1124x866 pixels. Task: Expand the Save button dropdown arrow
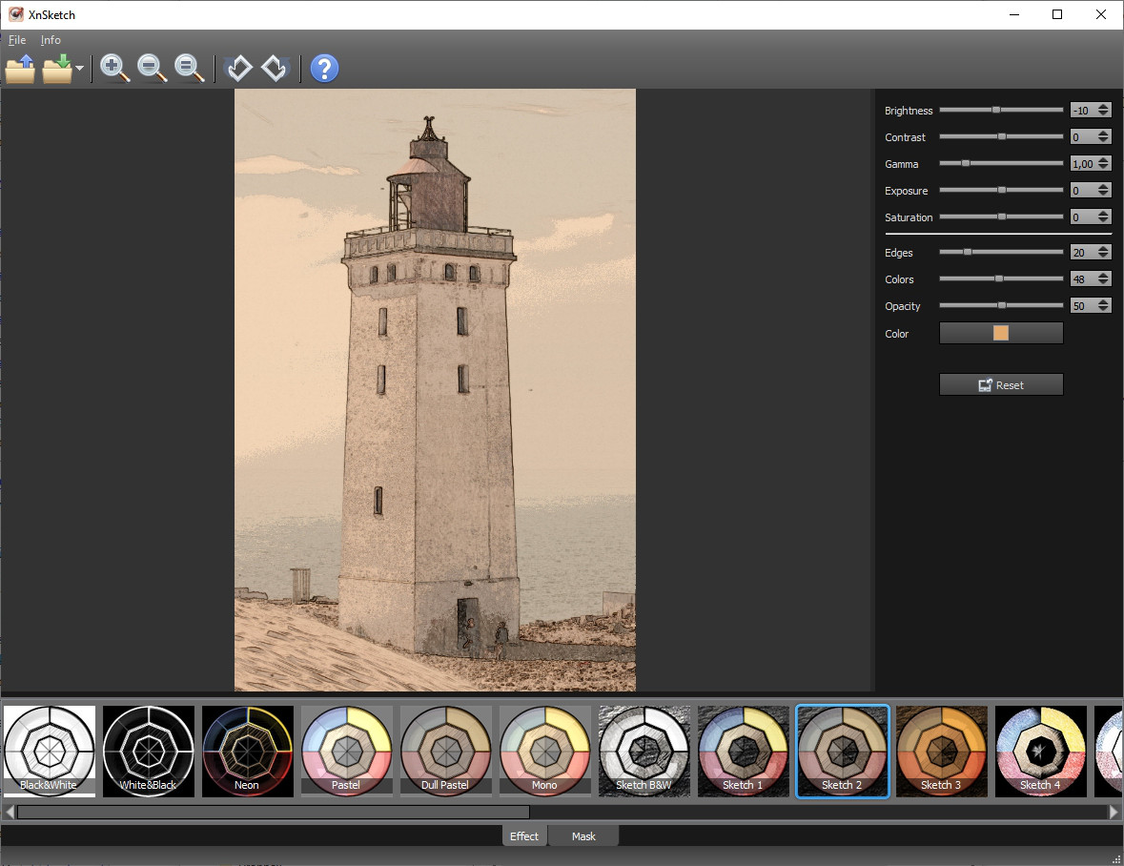(x=79, y=69)
